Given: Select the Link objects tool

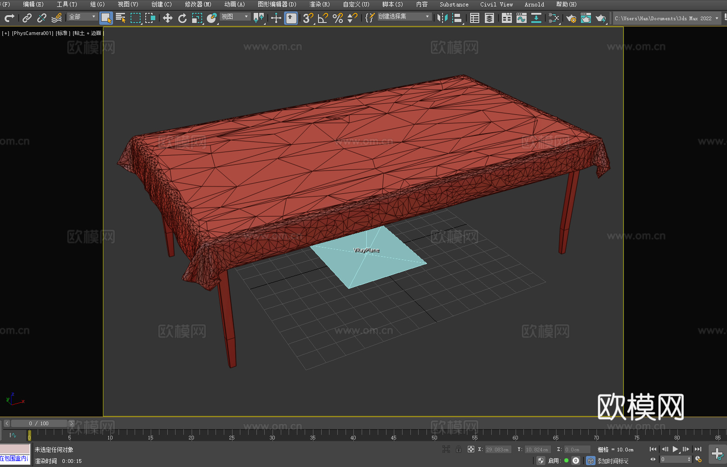Looking at the screenshot, I should (x=27, y=18).
